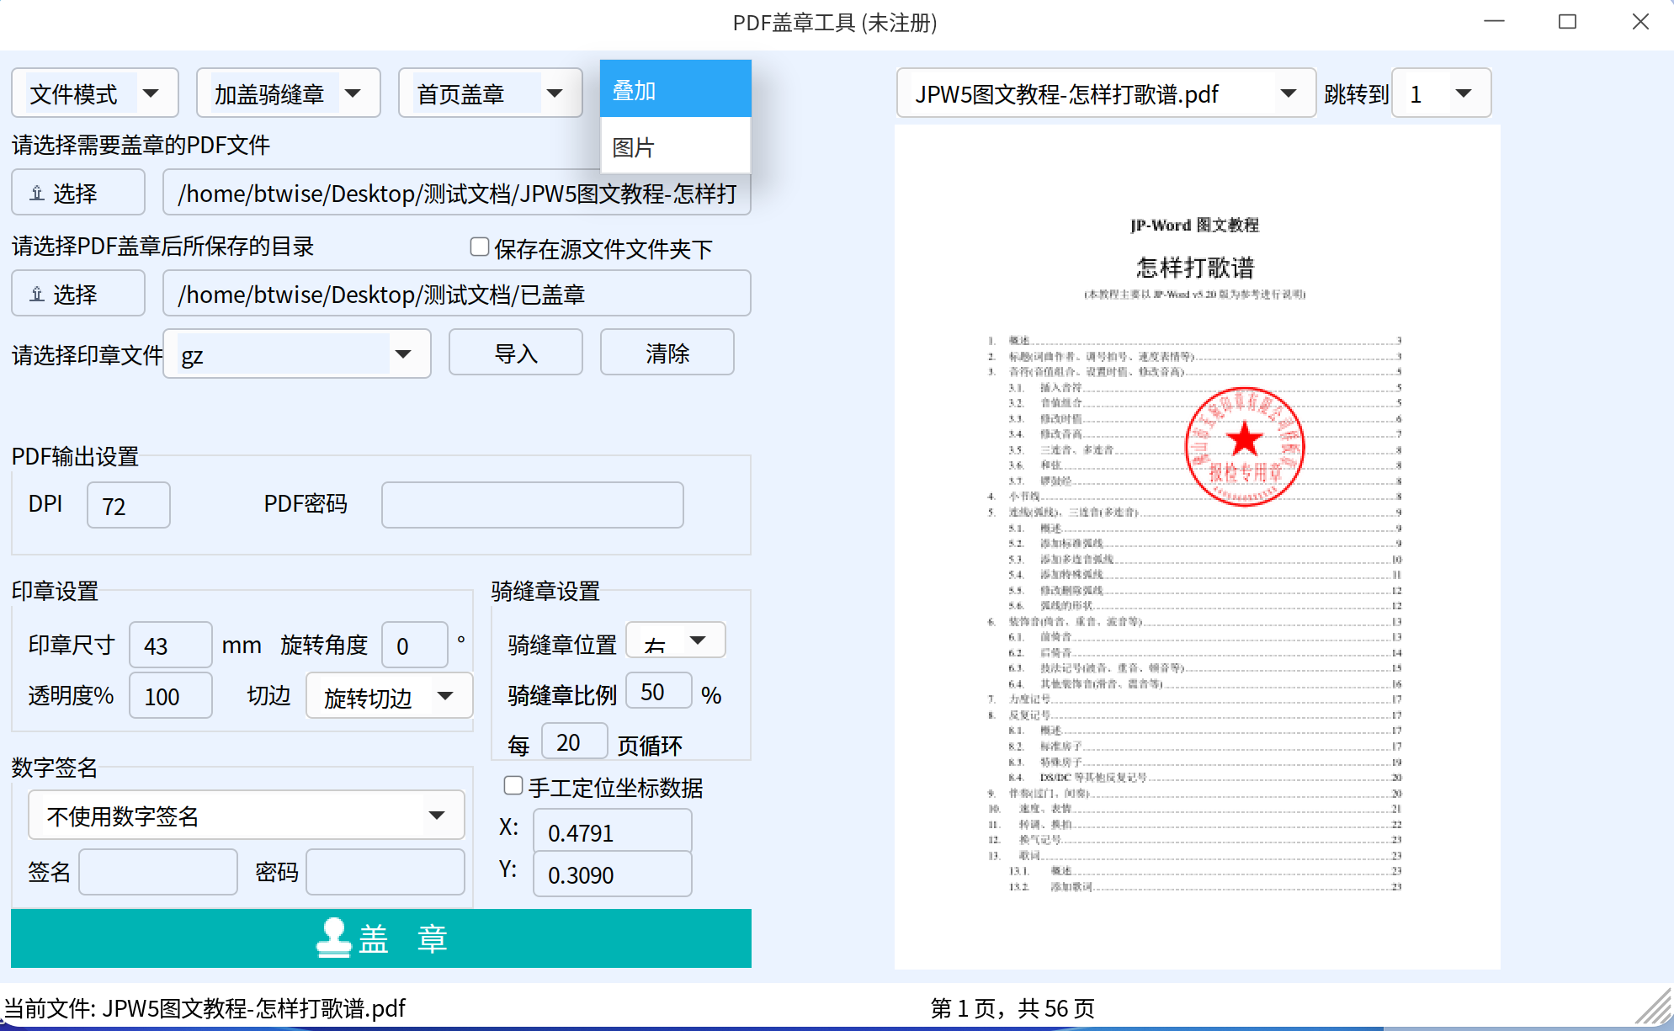Image resolution: width=1674 pixels, height=1031 pixels.
Task: Toggle 手工定位坐标数据 checkbox
Action: pyautogui.click(x=513, y=785)
